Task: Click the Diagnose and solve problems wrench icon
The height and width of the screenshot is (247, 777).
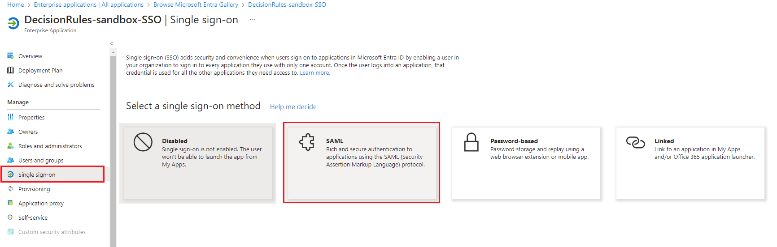Action: [x=10, y=85]
